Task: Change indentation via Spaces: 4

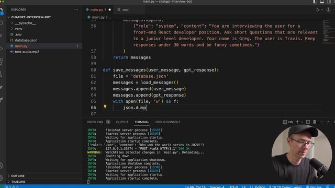Action: pos(217,187)
